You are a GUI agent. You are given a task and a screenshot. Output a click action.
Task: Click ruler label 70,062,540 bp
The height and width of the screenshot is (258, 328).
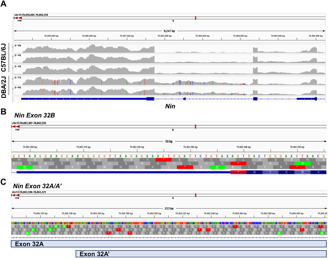[x=243, y=147]
